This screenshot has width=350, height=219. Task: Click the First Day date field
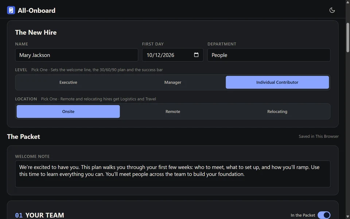point(172,55)
